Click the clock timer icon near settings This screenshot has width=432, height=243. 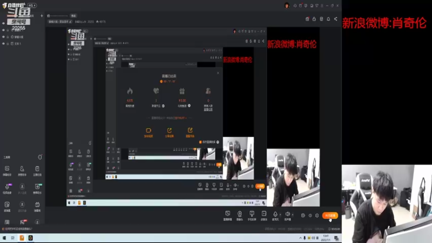pyautogui.click(x=310, y=215)
